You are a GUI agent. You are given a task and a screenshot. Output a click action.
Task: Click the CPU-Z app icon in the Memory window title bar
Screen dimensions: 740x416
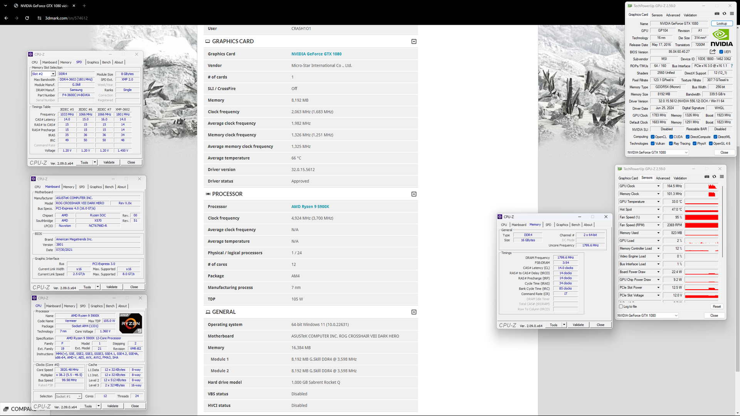coord(500,217)
